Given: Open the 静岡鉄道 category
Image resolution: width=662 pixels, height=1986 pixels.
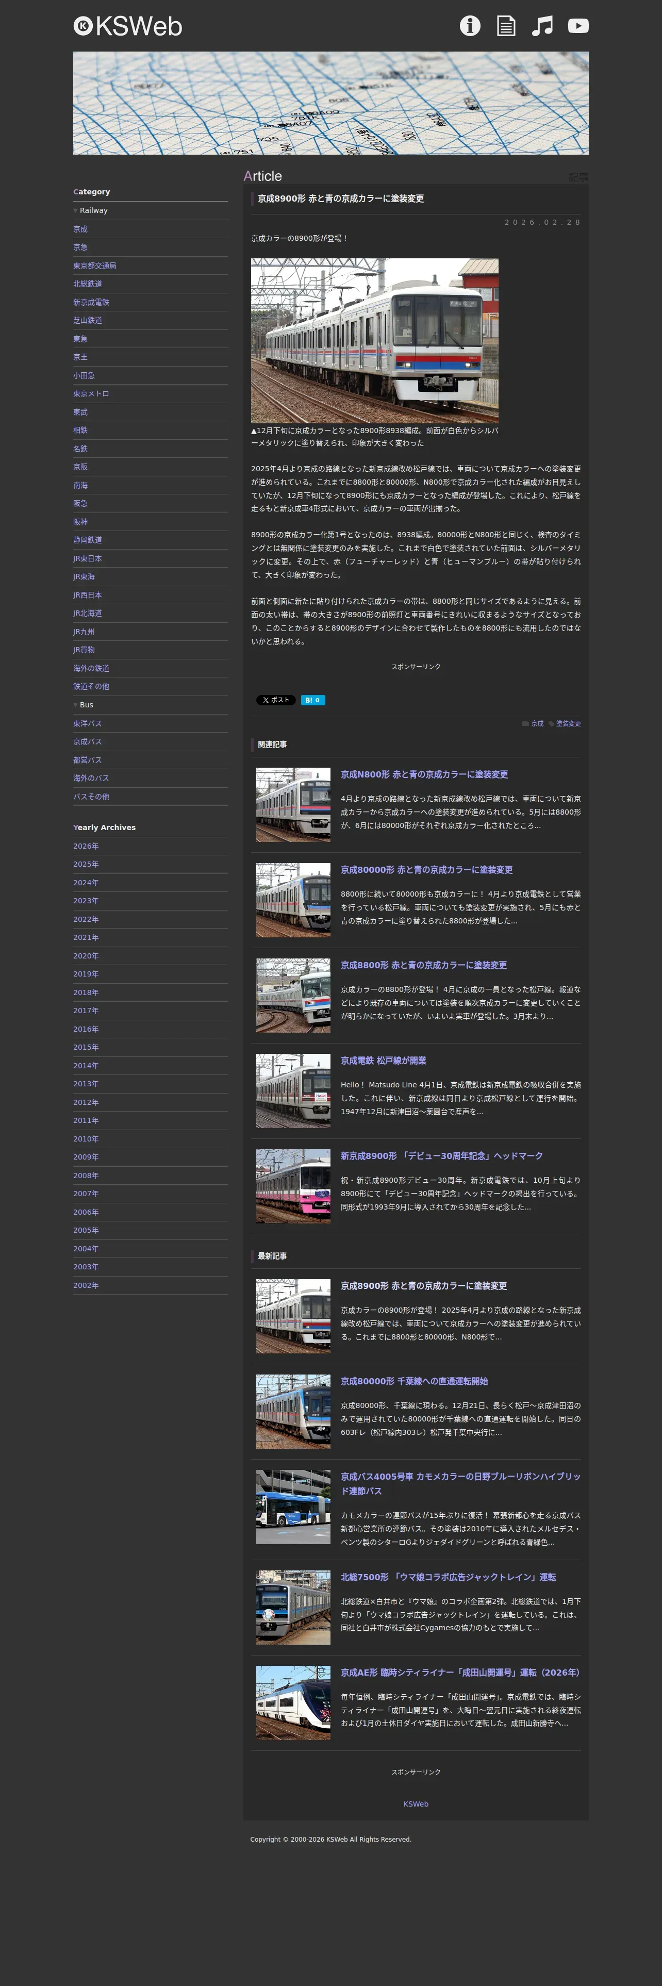Looking at the screenshot, I should tap(88, 540).
